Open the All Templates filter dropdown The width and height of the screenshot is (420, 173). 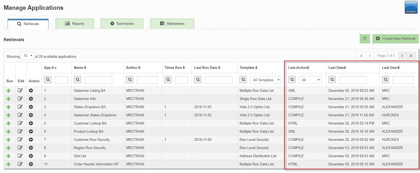tap(266, 80)
